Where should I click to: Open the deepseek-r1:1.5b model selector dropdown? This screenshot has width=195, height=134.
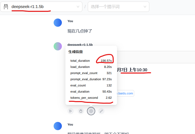41,7
